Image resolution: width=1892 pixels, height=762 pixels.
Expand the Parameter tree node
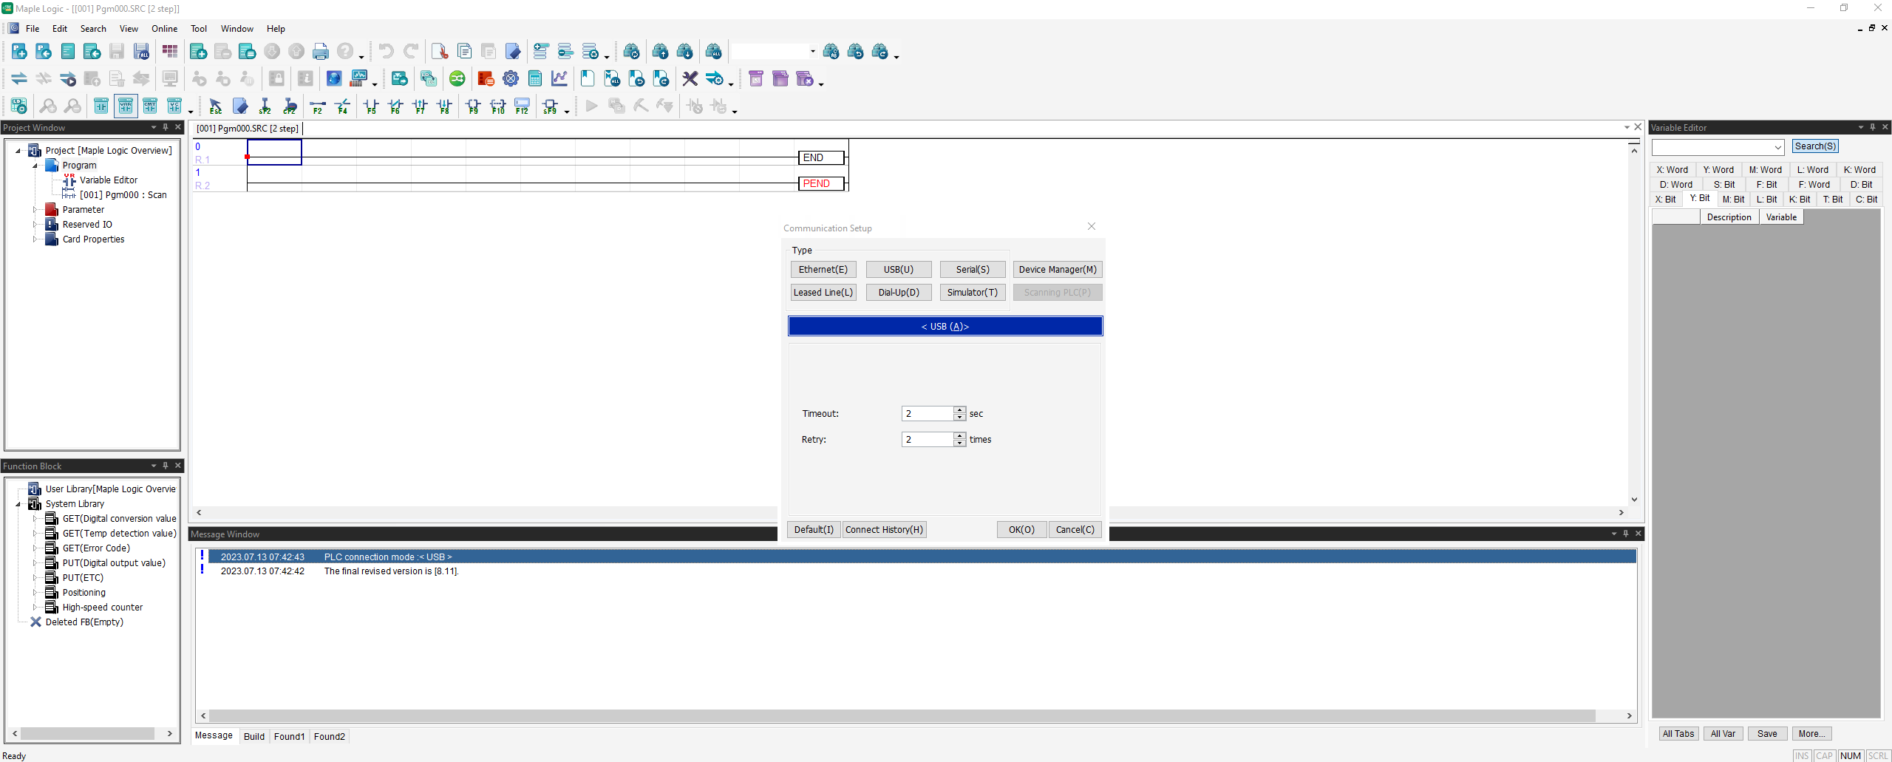[35, 209]
